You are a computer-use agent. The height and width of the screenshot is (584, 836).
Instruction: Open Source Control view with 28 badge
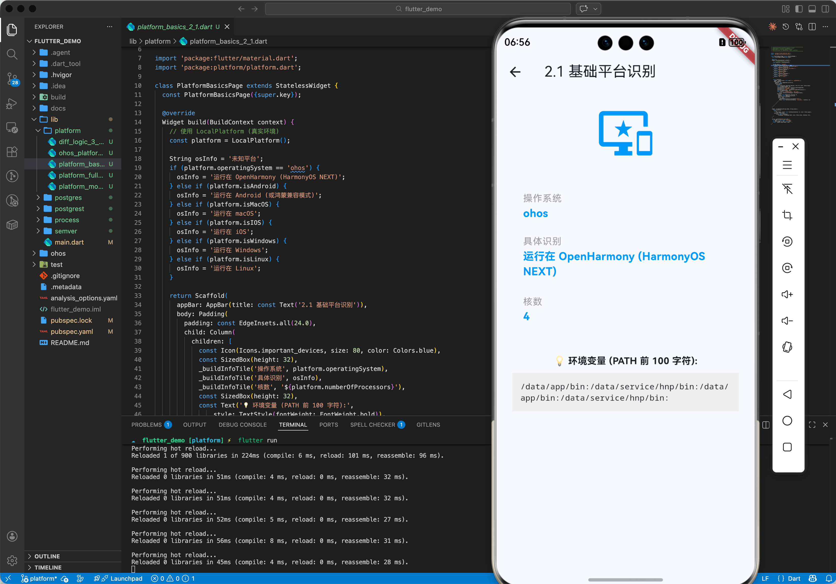(12, 78)
